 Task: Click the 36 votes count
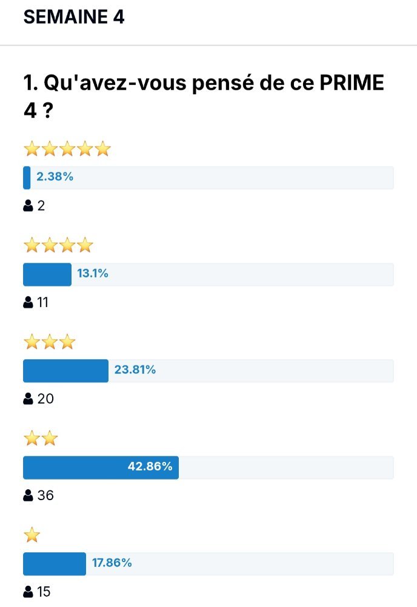(45, 495)
